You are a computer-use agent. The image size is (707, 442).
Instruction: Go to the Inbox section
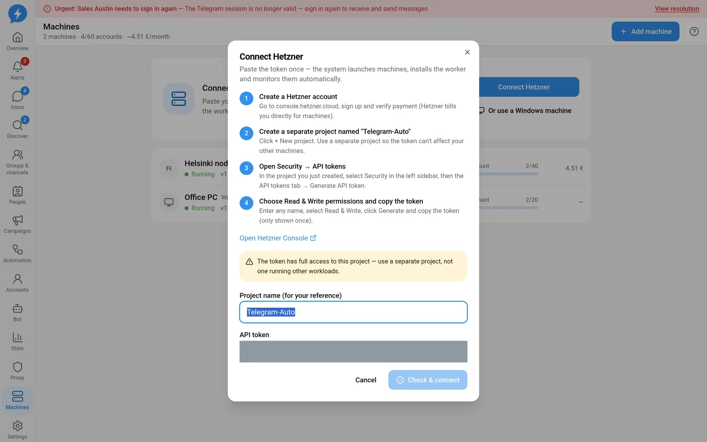[17, 100]
